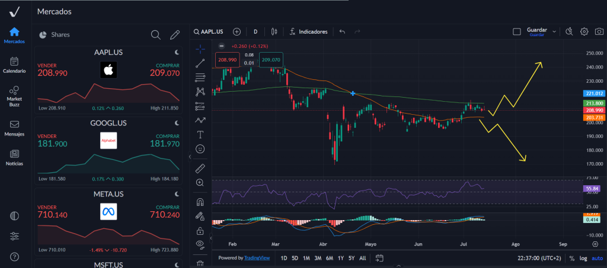607x268 pixels.
Task: Open the Mensajes inbox
Action: click(14, 128)
